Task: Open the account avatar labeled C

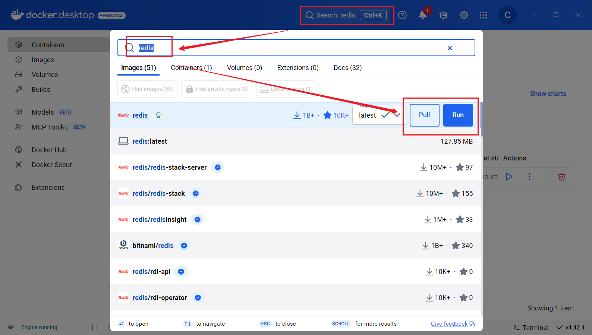Action: (x=507, y=15)
